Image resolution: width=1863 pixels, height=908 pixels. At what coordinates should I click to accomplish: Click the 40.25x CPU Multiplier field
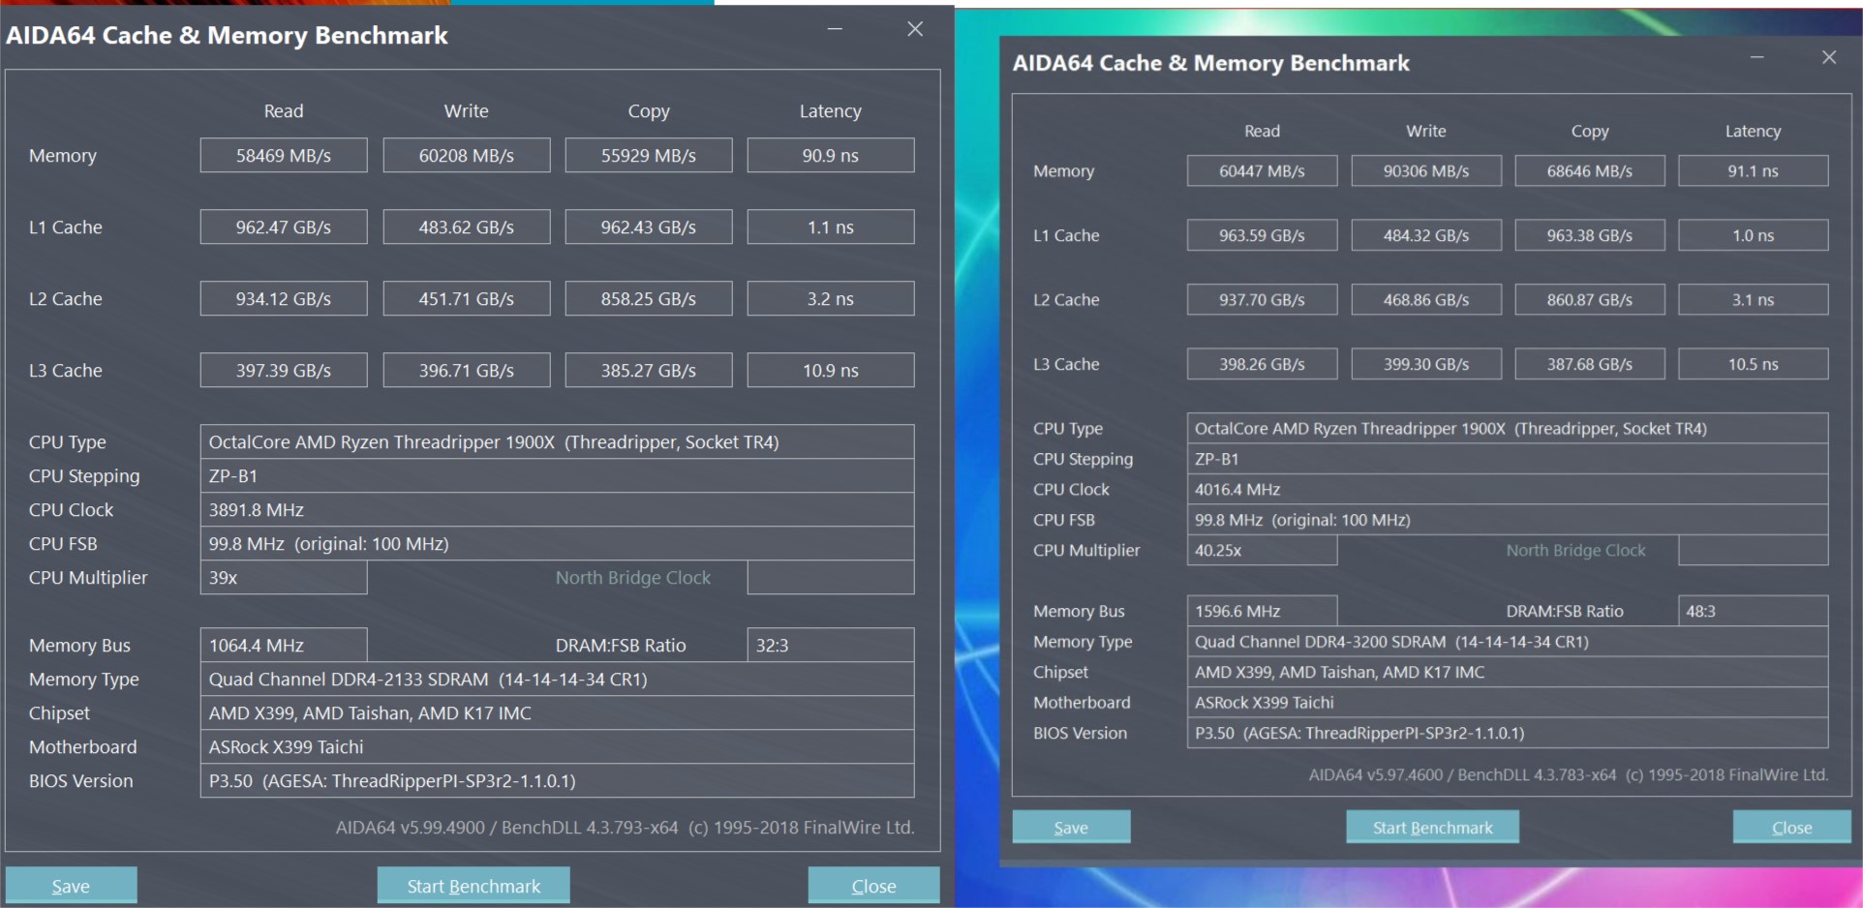tap(1262, 550)
